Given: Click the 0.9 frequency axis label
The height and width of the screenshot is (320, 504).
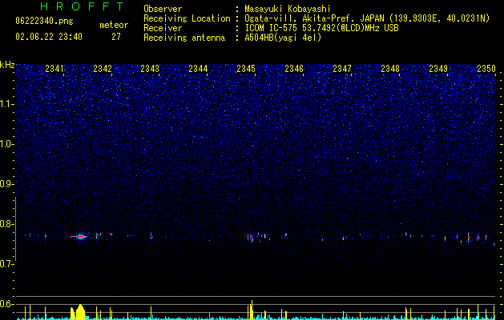Looking at the screenshot, I should (7, 184).
